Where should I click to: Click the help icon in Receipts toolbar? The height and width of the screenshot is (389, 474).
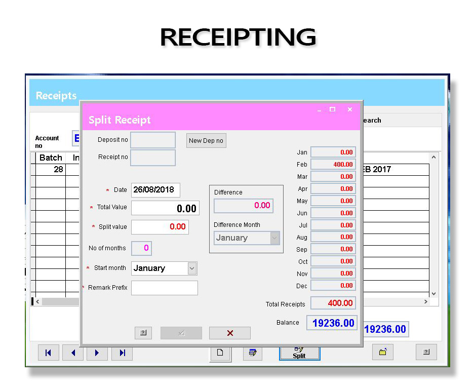click(x=426, y=352)
